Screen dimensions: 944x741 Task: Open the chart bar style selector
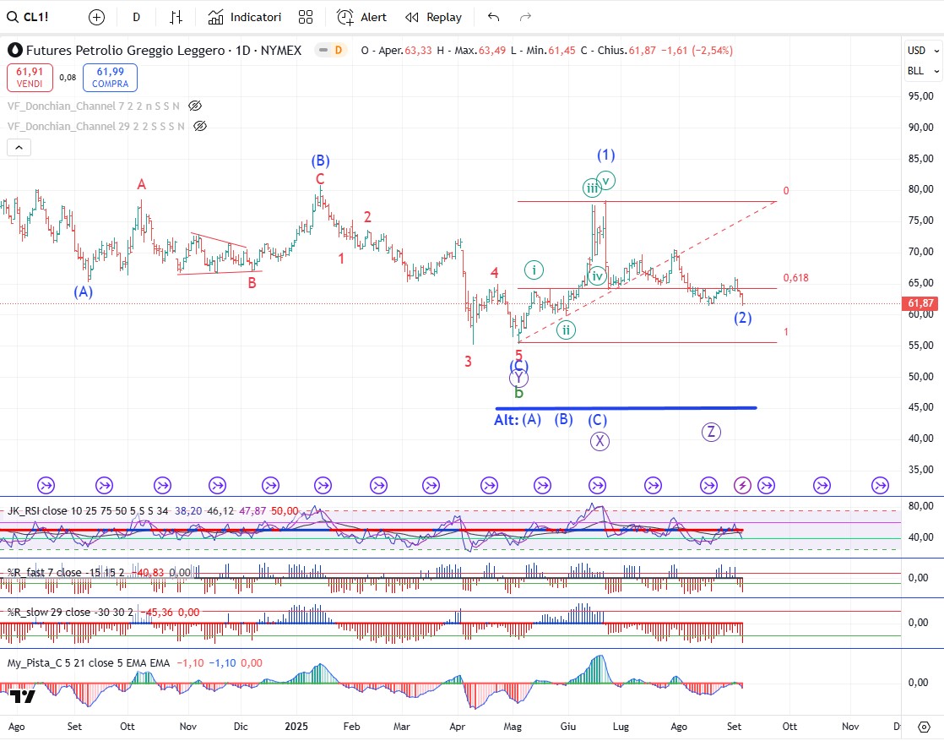[x=176, y=17]
